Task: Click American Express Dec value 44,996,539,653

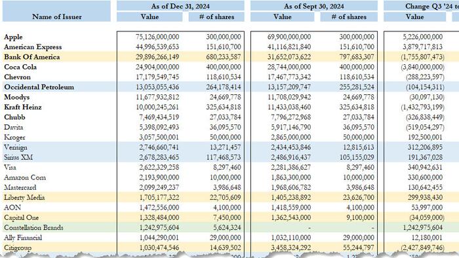Action: click(157, 46)
